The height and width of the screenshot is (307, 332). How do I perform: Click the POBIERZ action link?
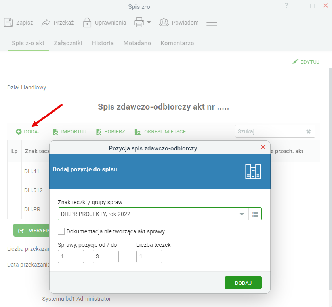[x=114, y=131]
